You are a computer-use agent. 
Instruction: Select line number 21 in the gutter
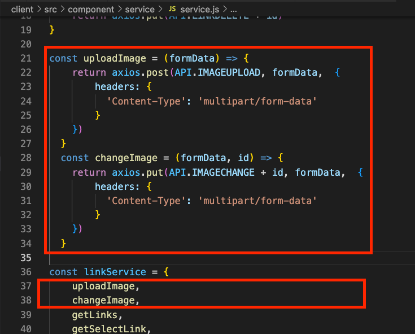(x=26, y=58)
